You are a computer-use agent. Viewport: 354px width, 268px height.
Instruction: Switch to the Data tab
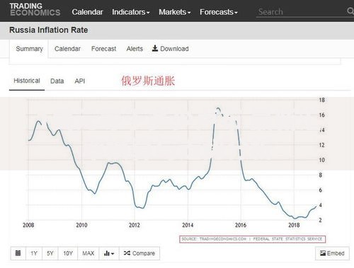click(x=57, y=81)
